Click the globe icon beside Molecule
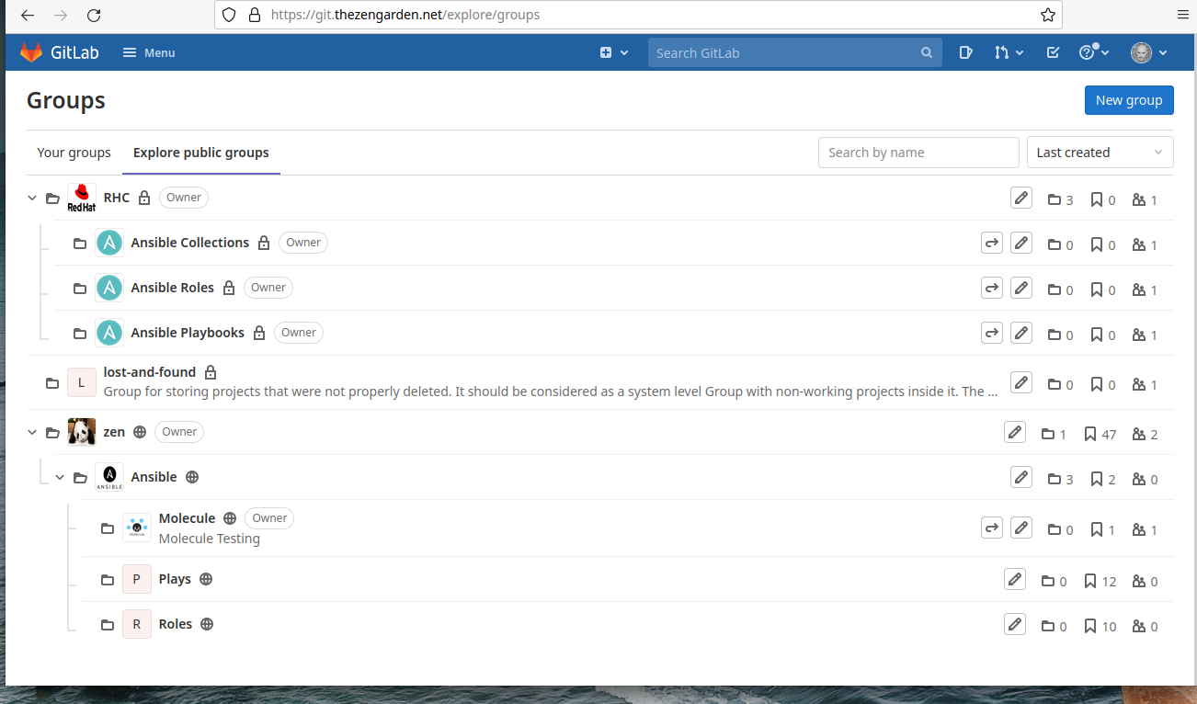This screenshot has width=1197, height=704. coord(230,518)
